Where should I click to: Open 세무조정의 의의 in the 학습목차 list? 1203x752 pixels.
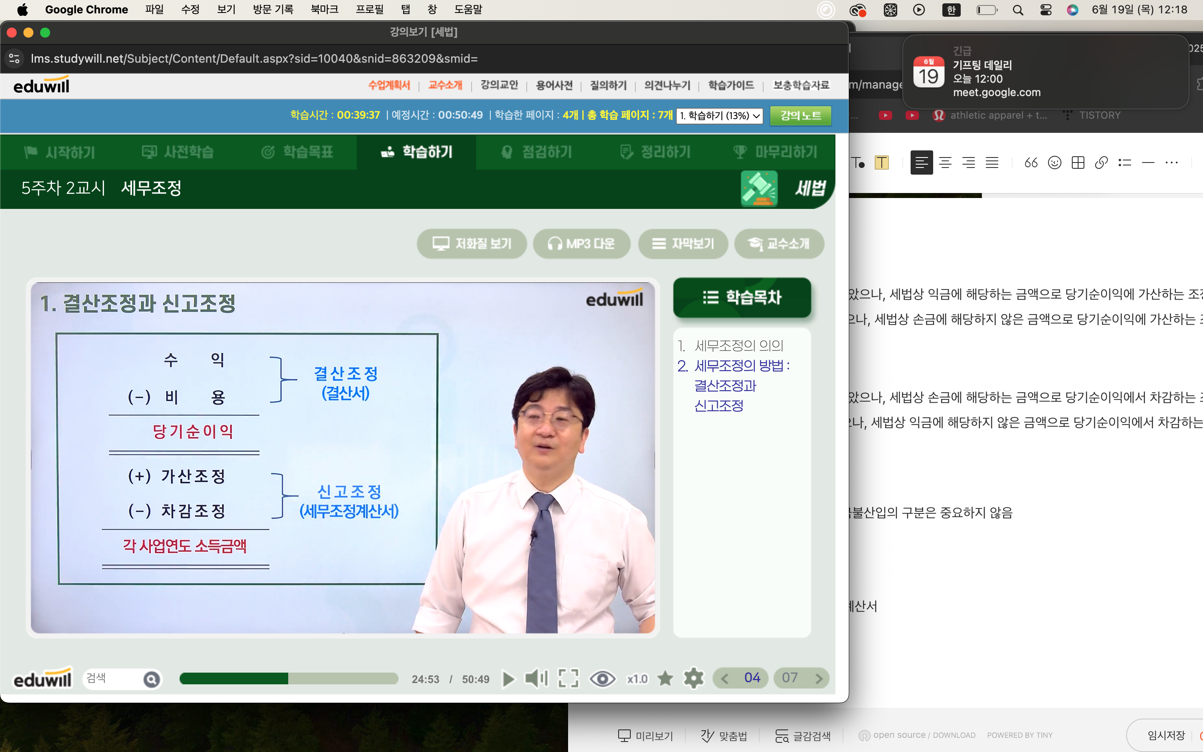(739, 345)
